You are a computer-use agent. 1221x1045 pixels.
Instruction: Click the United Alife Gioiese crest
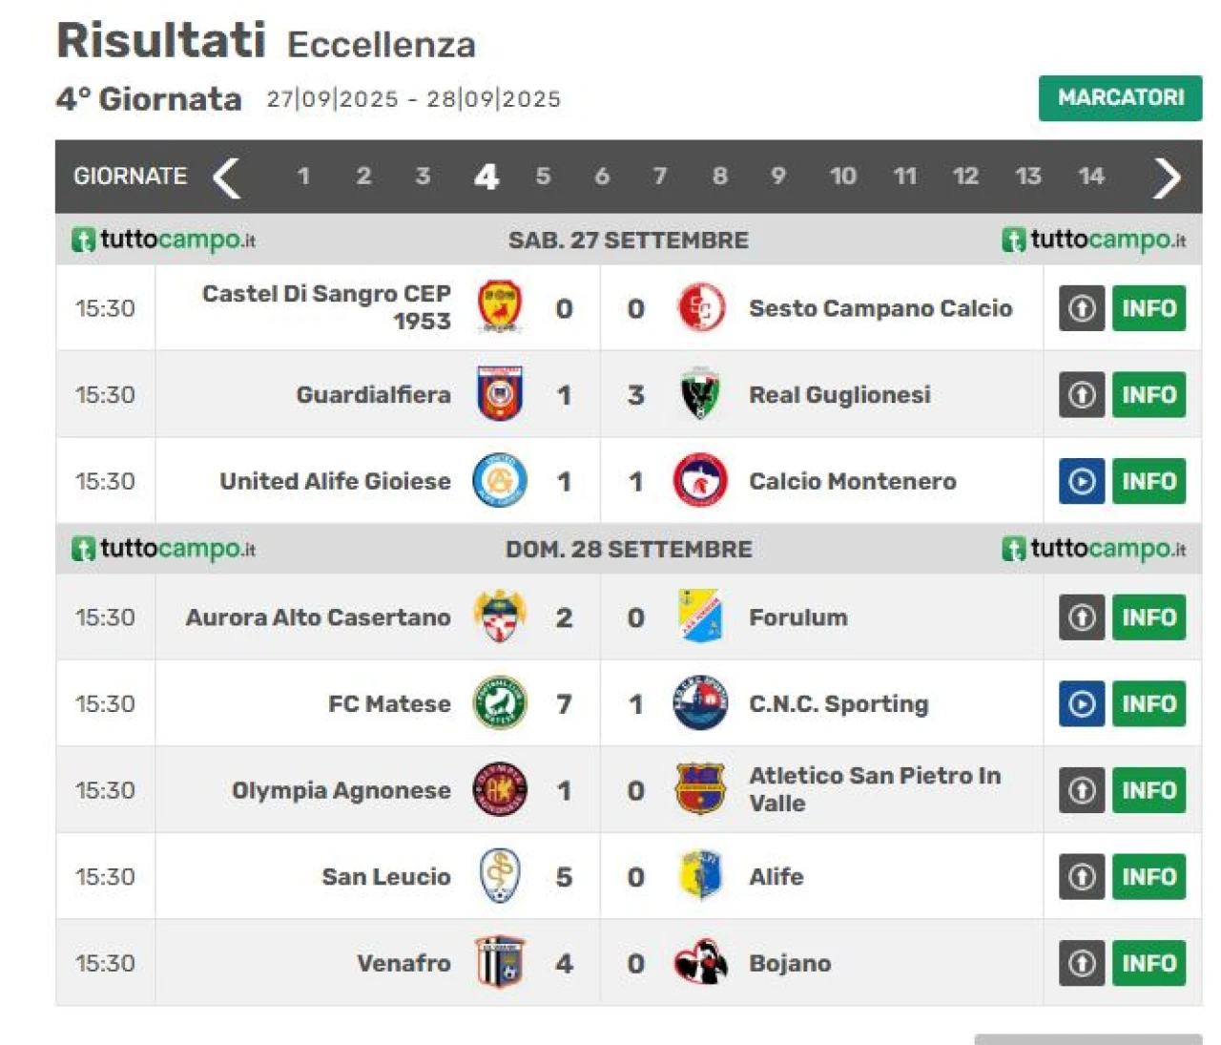pos(500,480)
